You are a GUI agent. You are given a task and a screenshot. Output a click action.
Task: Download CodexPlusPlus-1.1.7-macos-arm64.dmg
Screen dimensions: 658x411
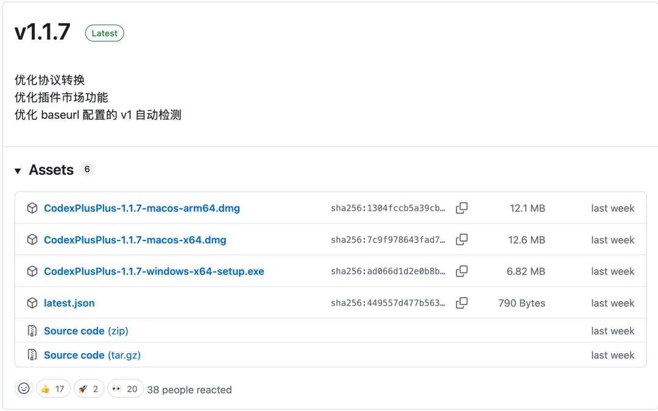(x=142, y=208)
